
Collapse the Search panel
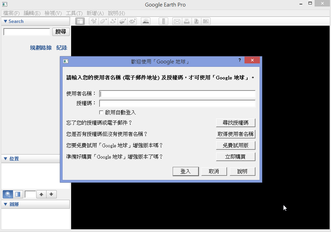coord(5,21)
